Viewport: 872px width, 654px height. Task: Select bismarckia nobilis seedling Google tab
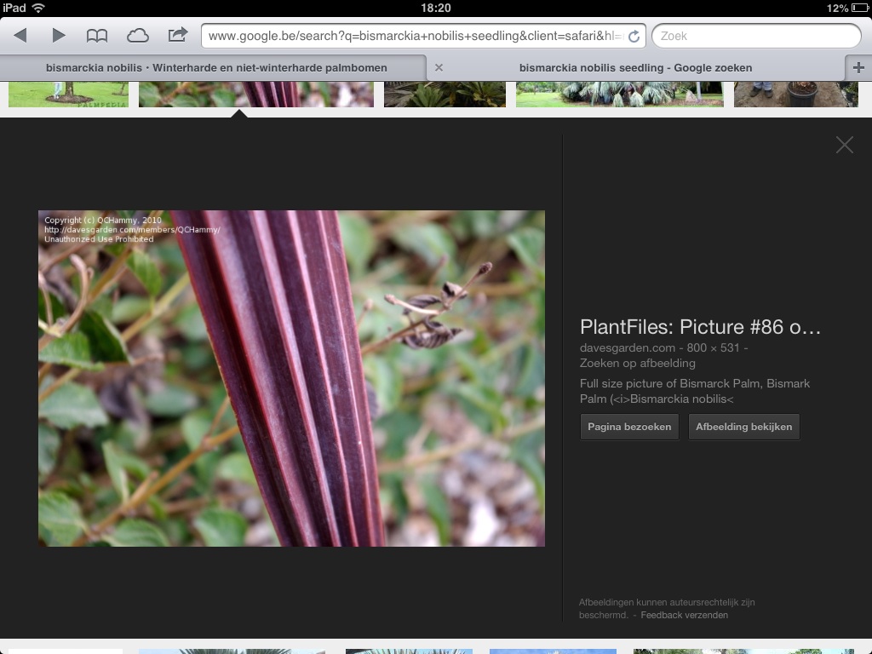point(635,67)
